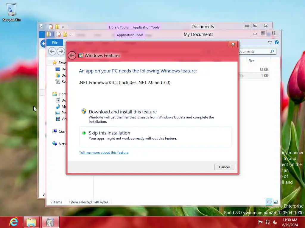This screenshot has width=305, height=228.
Task: Select Library Tools tab in Documents window
Action: pos(118,27)
